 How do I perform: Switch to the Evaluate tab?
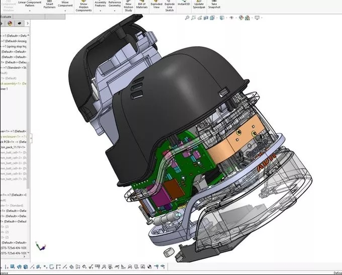pos(7,17)
